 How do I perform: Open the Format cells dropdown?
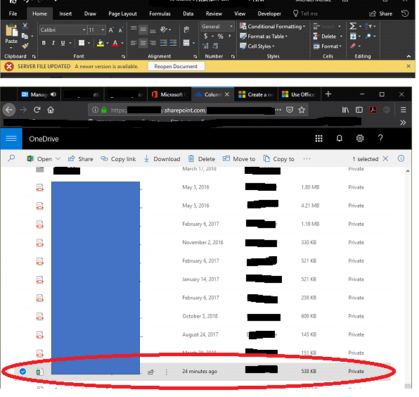[328, 46]
